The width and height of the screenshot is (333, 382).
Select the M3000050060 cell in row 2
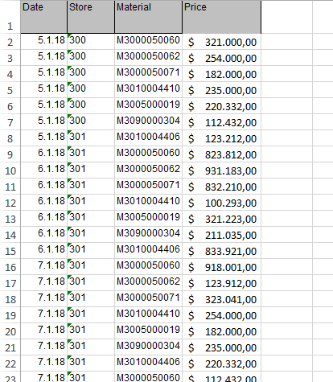point(148,42)
